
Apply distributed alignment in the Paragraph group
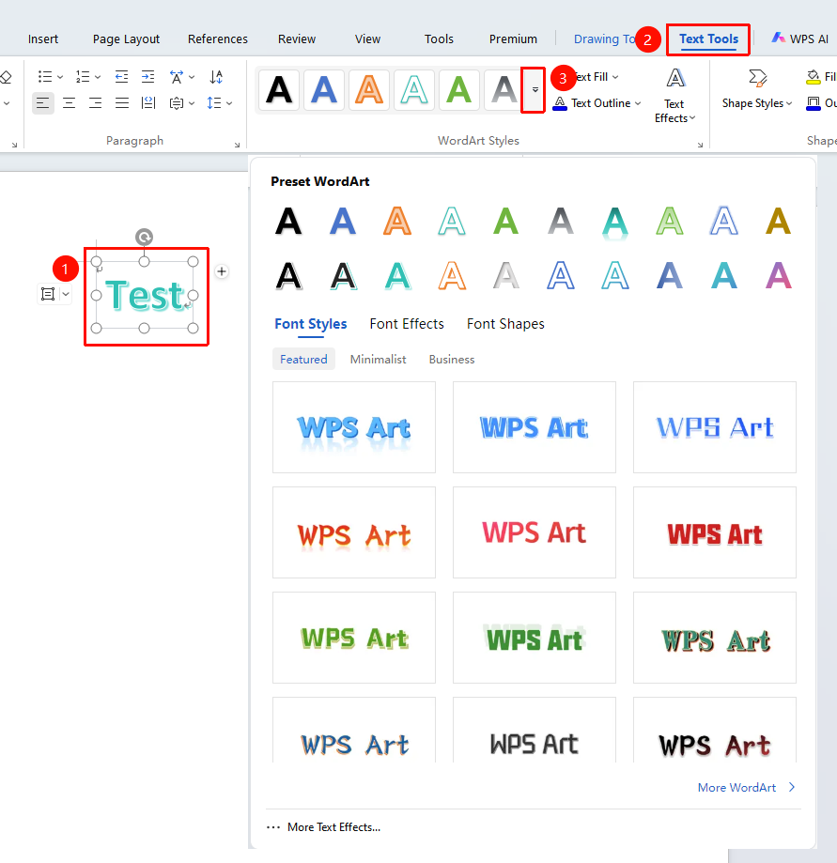148,103
